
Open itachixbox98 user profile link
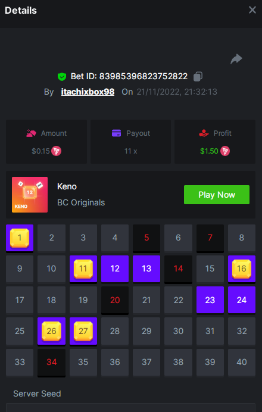(88, 92)
